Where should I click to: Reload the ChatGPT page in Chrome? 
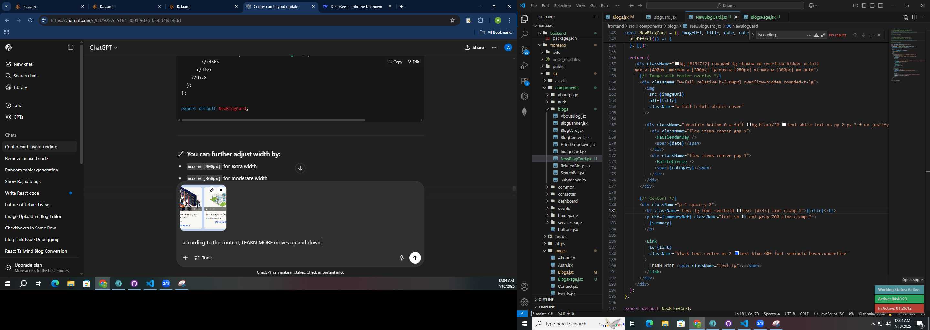point(30,21)
